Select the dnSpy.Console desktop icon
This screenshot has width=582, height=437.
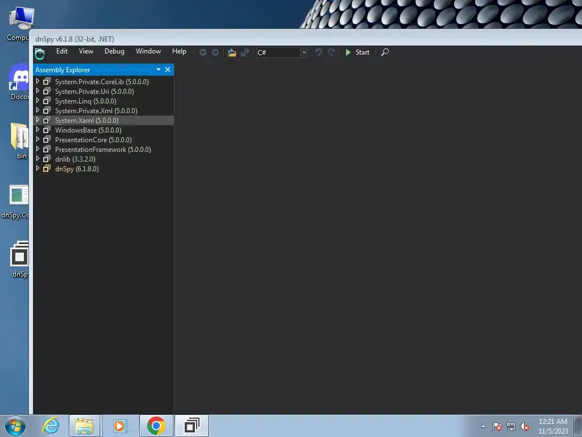tap(15, 202)
